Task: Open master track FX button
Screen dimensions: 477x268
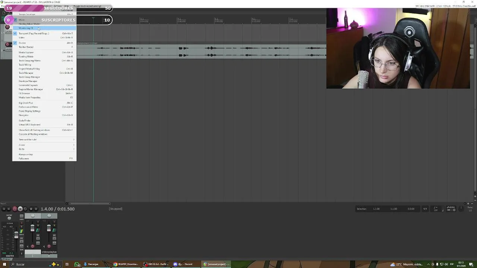Action: pos(22,239)
